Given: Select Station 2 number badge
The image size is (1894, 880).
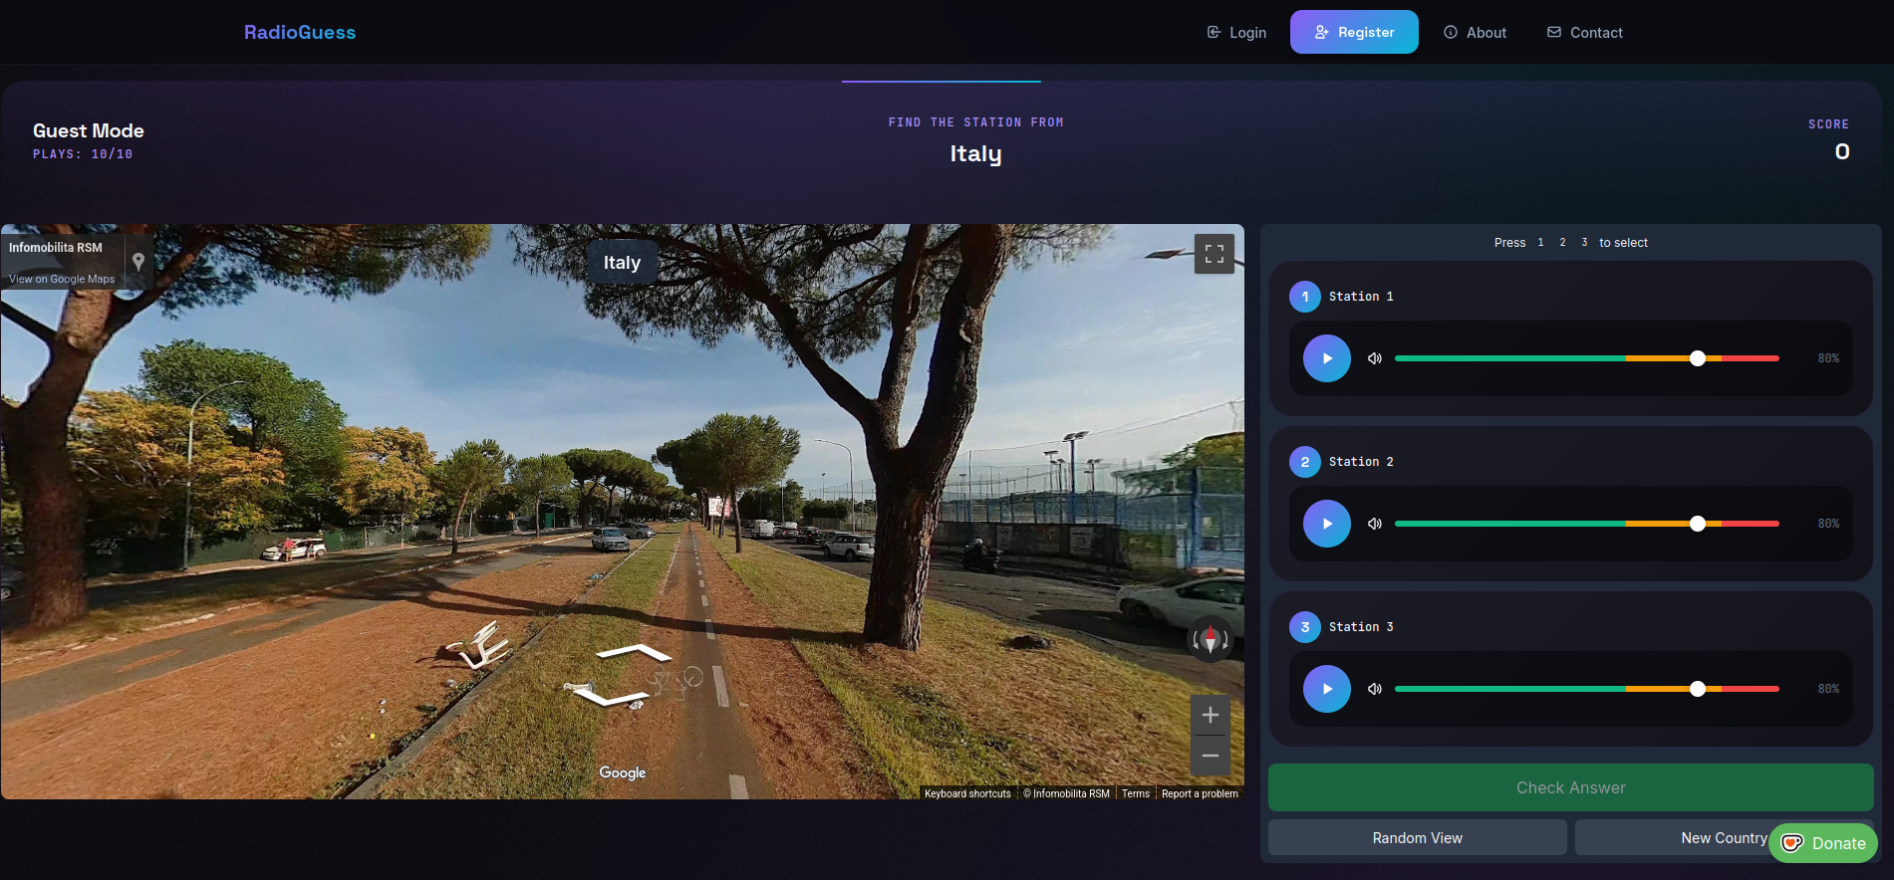Looking at the screenshot, I should click(x=1304, y=462).
